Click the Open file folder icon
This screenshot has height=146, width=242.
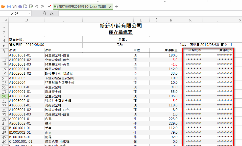(3, 7)
